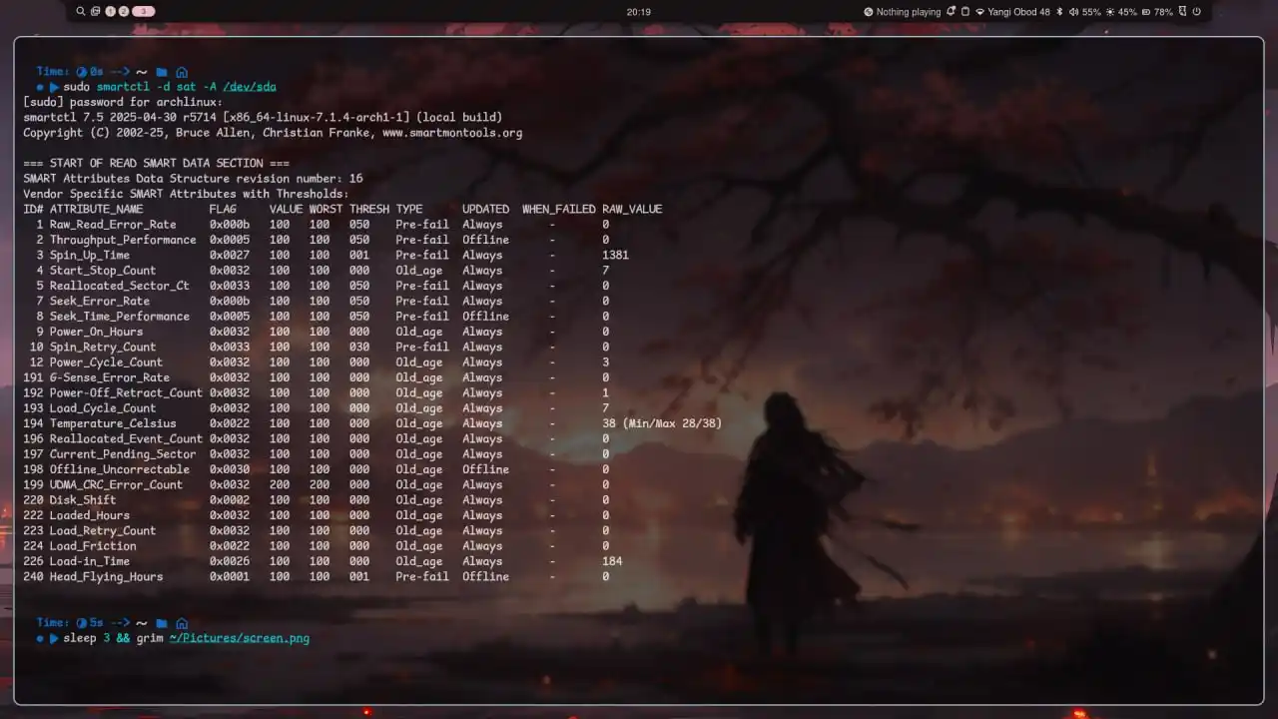Select the Spin_Up_Time raw value 1381

(615, 256)
